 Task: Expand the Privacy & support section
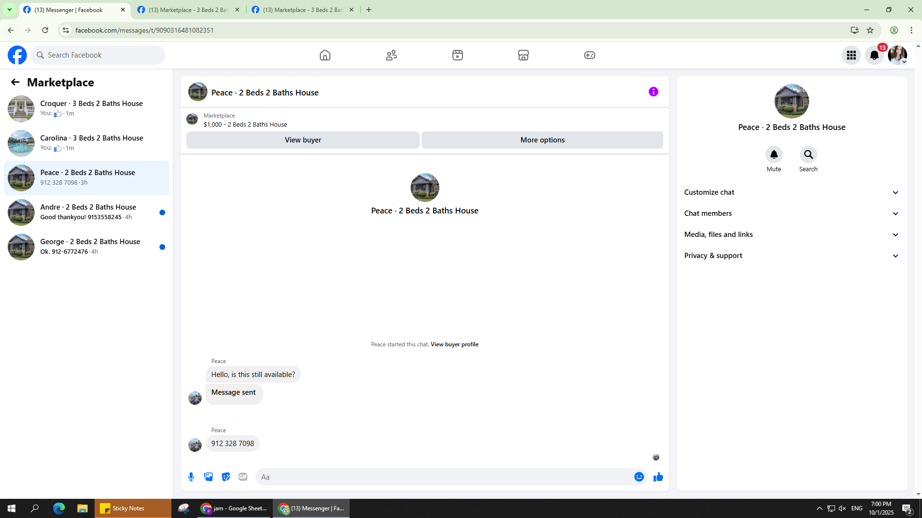pos(792,256)
